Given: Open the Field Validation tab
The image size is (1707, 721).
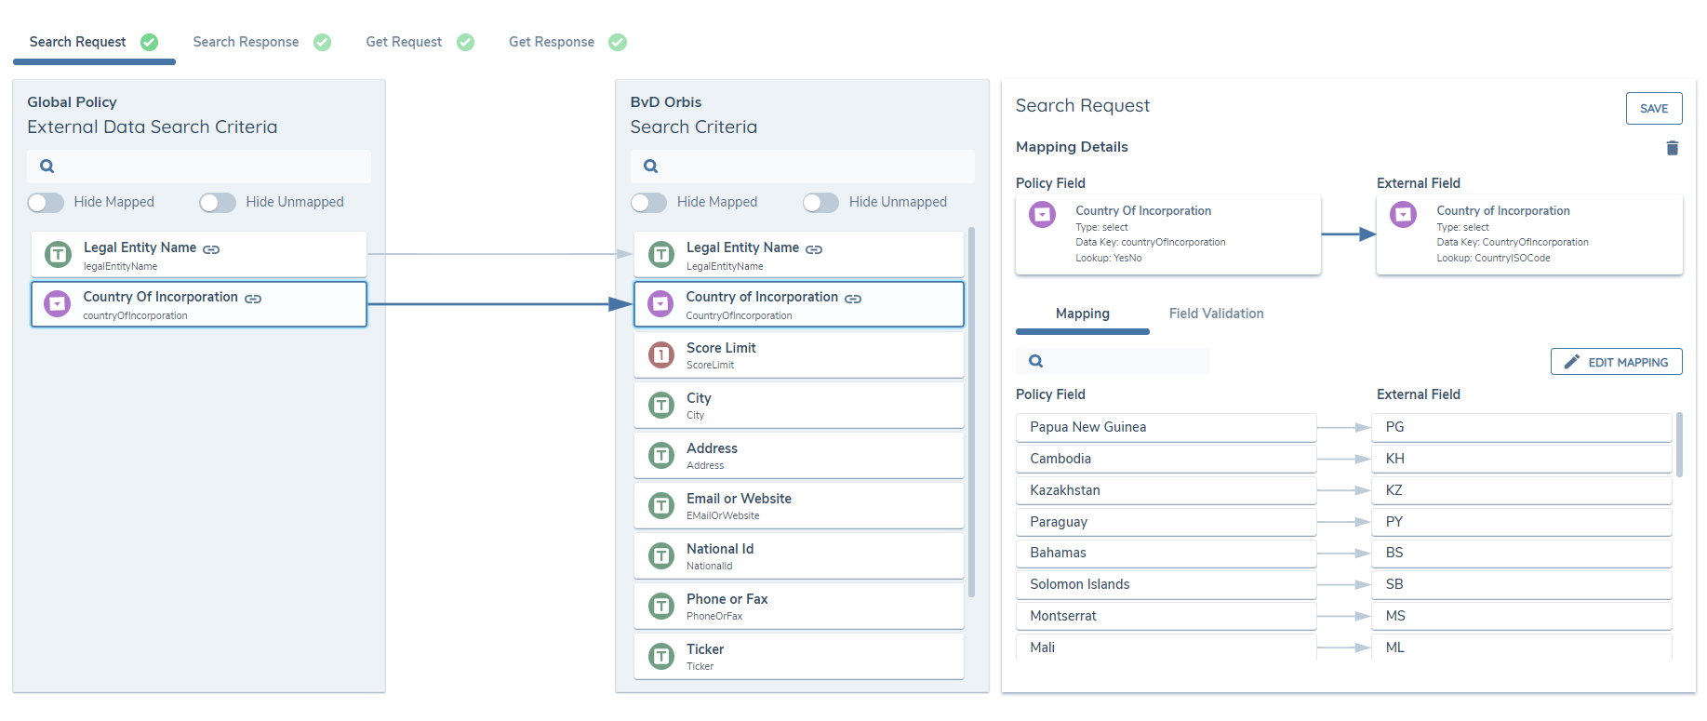Looking at the screenshot, I should click(1216, 314).
